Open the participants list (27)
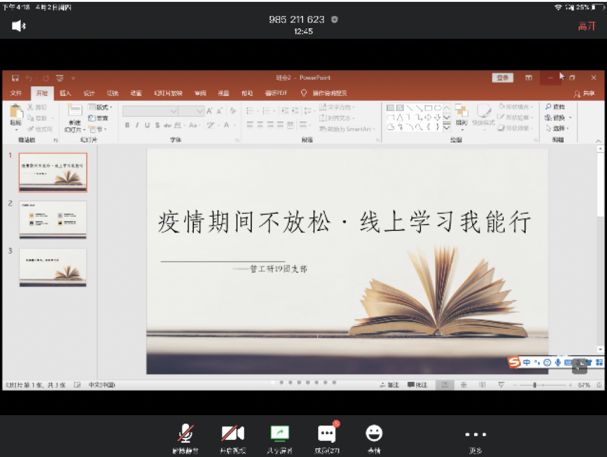 coord(327,434)
